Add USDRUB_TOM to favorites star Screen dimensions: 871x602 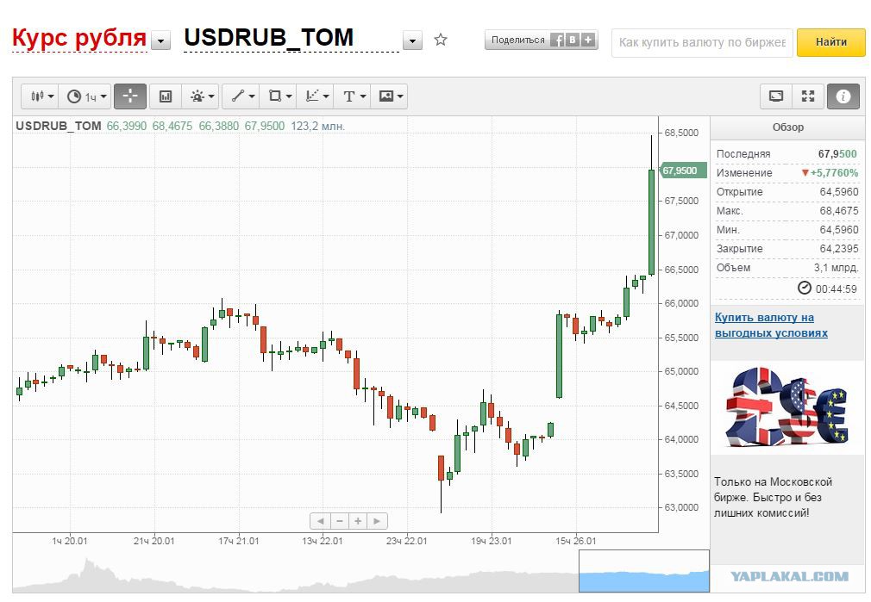[x=441, y=40]
